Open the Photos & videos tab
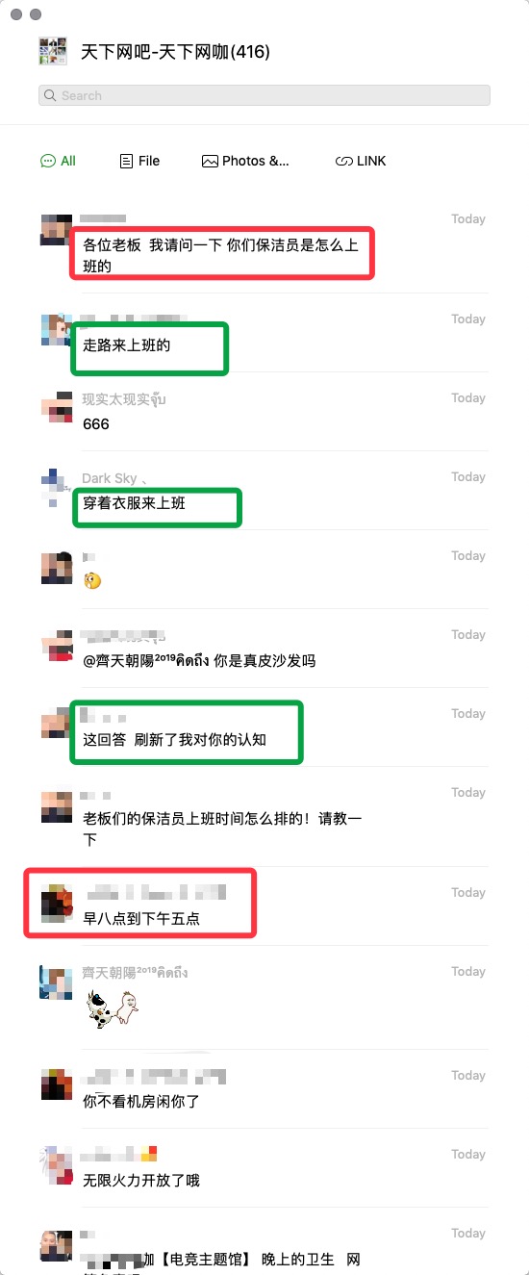Image resolution: width=529 pixels, height=1275 pixels. click(x=245, y=161)
